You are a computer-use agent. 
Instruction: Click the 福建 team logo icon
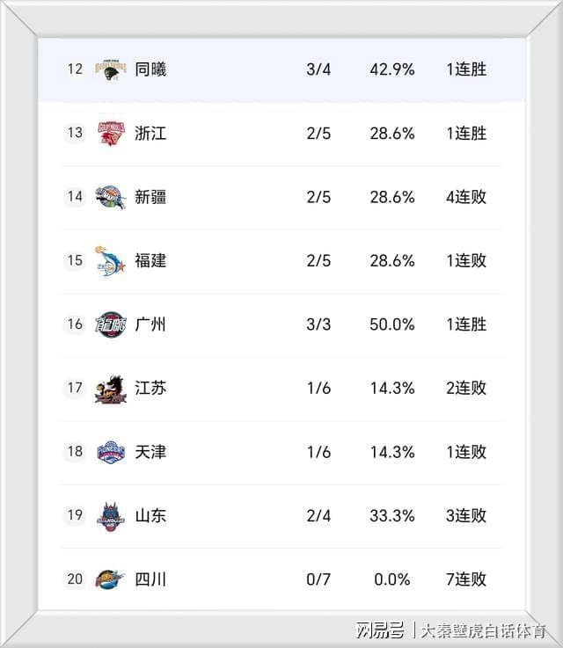(111, 260)
